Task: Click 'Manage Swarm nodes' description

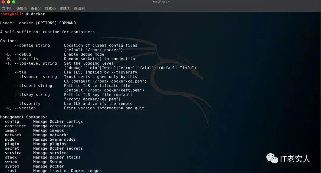Action: point(54,140)
